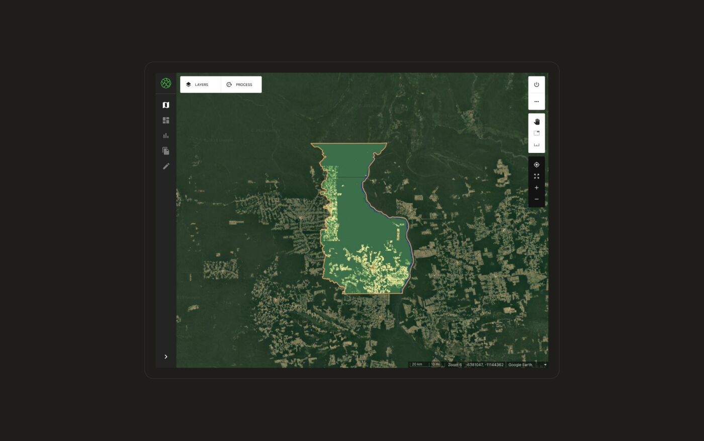
Task: Center map on my location
Action: point(537,165)
